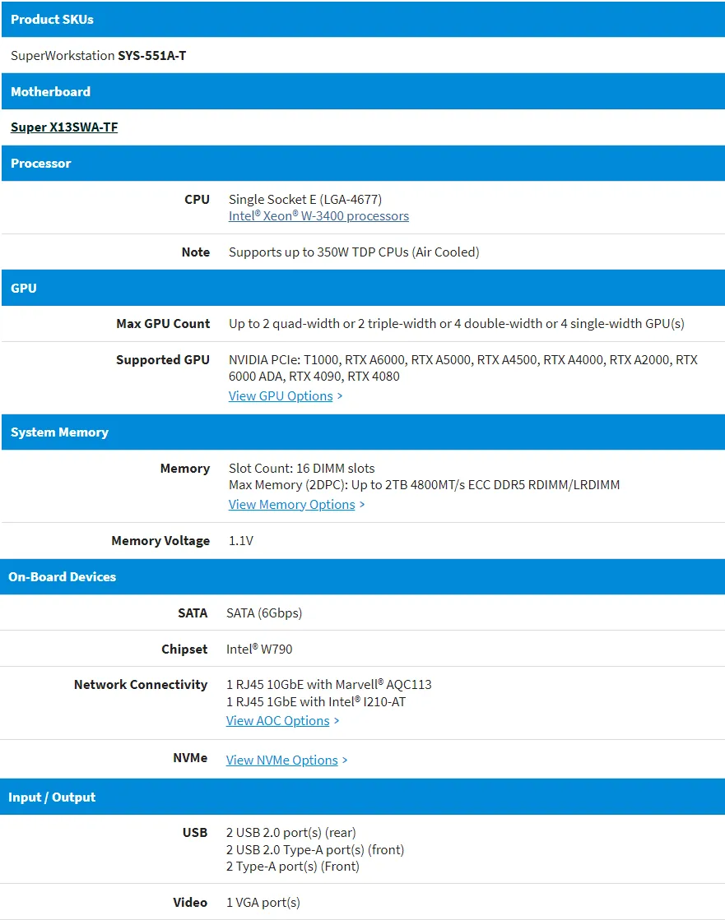The height and width of the screenshot is (920, 725).
Task: Click the System Memory section header
Action: click(364, 432)
